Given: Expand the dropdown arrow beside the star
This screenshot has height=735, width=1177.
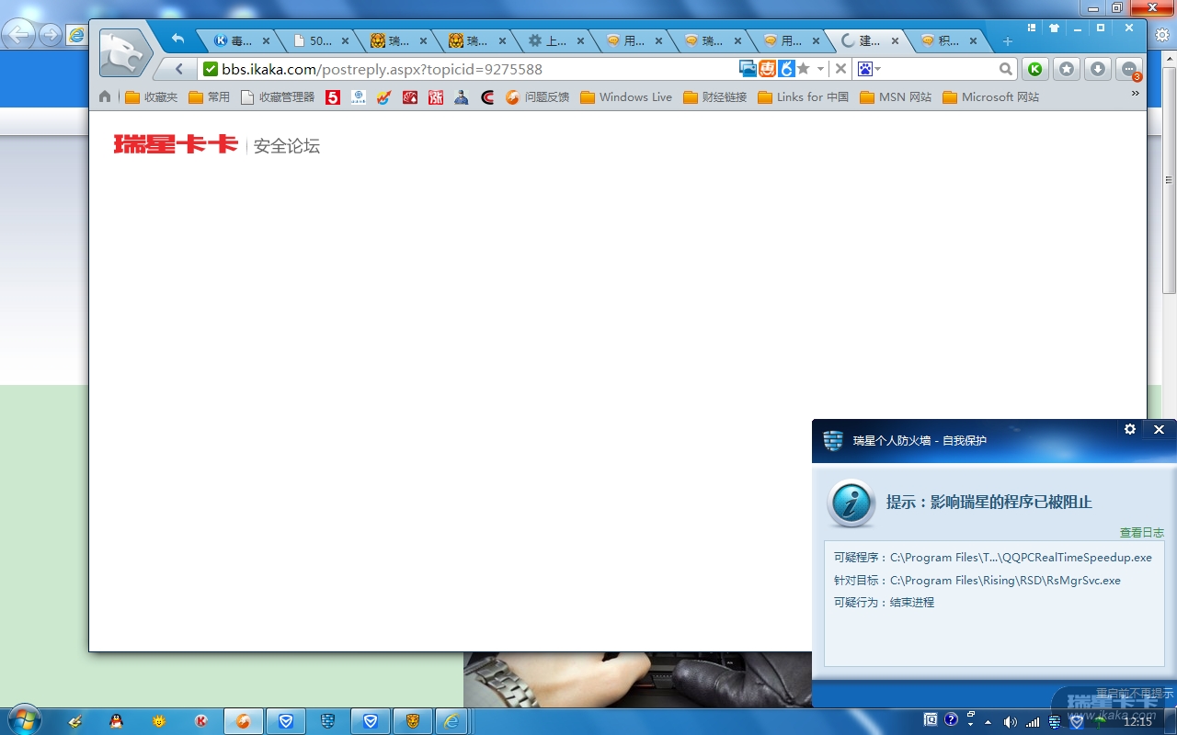Looking at the screenshot, I should pos(820,69).
